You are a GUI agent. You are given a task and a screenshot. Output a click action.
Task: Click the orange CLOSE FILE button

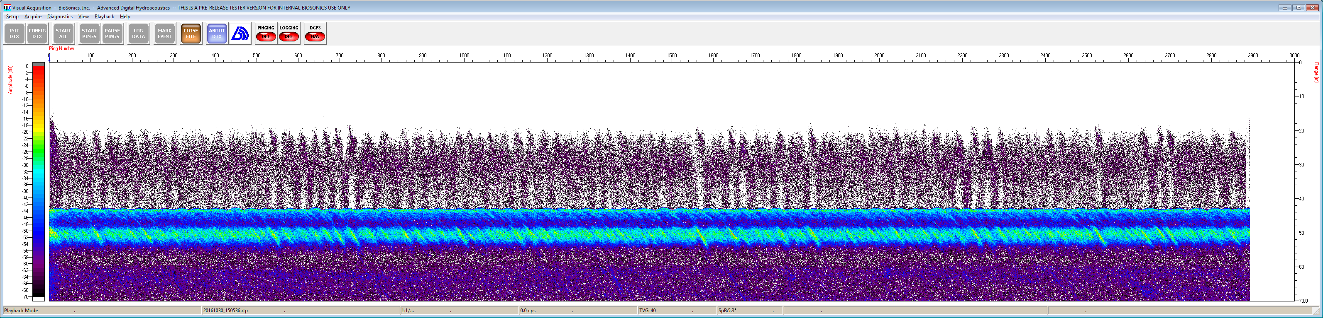pyautogui.click(x=191, y=34)
